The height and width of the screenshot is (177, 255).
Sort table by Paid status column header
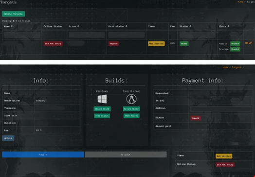tap(118, 26)
